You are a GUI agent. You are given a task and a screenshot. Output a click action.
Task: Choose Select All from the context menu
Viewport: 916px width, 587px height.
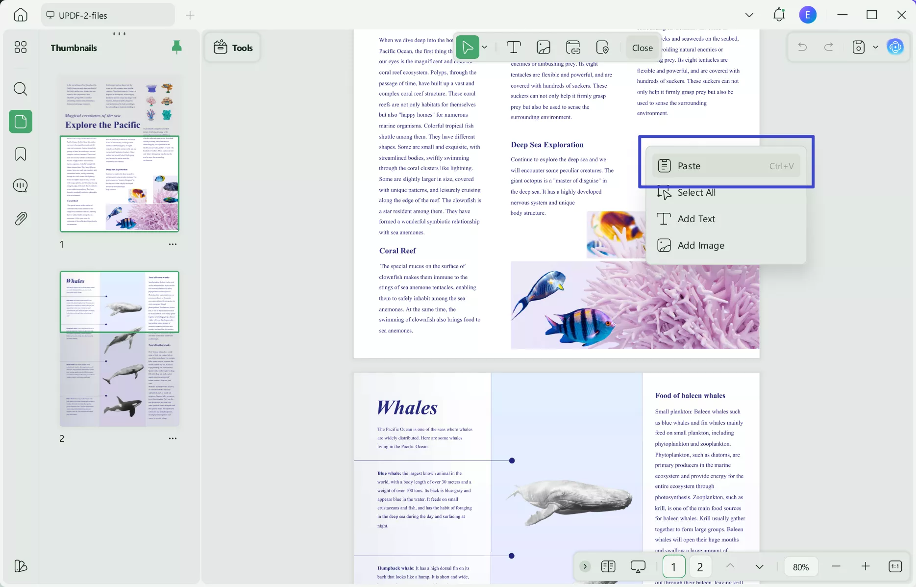(696, 192)
